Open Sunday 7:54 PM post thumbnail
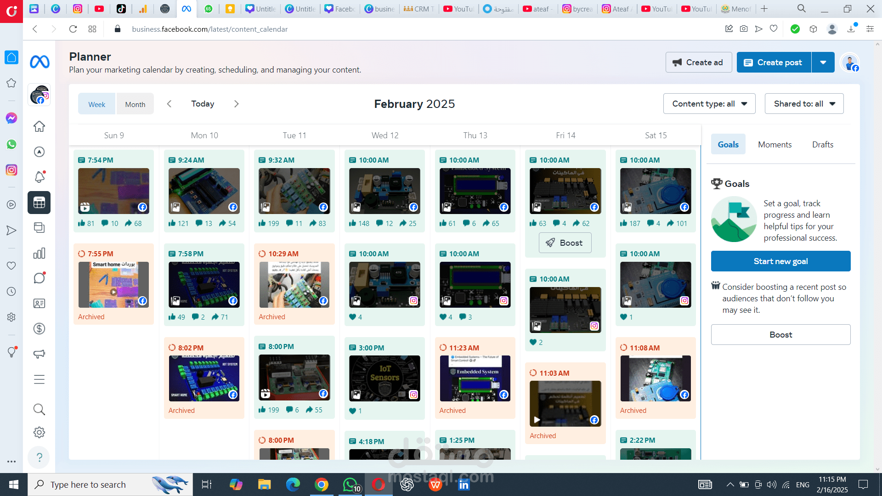 point(113,191)
